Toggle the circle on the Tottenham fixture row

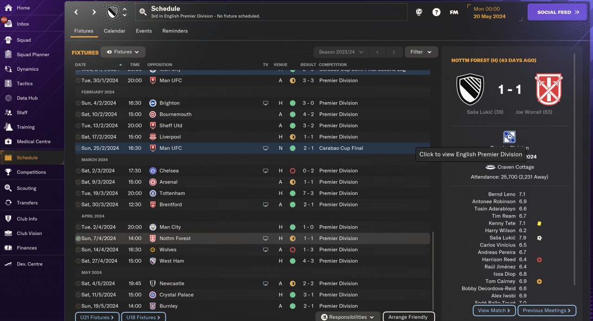click(78, 193)
